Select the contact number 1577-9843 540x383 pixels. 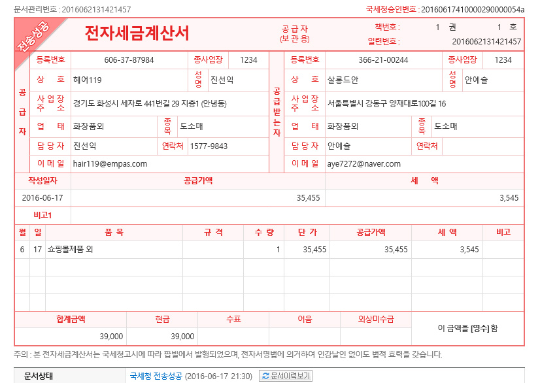tap(209, 146)
